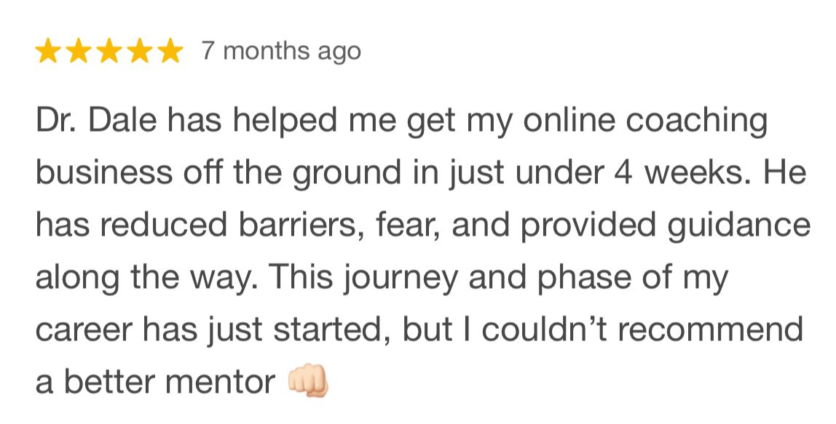Click the fourth gold star

(x=141, y=51)
